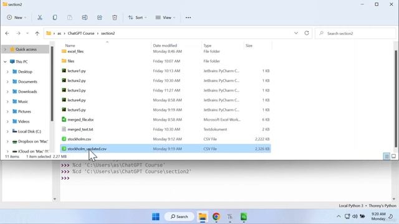Click the Copy icon in toolbar
The height and width of the screenshot is (224, 399).
coord(55,17)
